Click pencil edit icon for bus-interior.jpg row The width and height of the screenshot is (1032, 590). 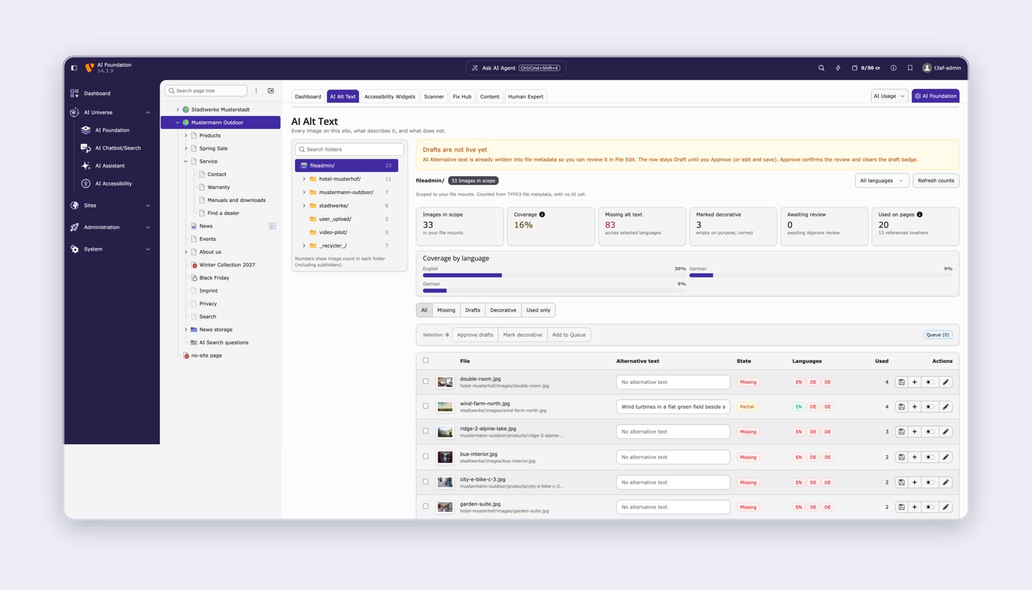[945, 457]
